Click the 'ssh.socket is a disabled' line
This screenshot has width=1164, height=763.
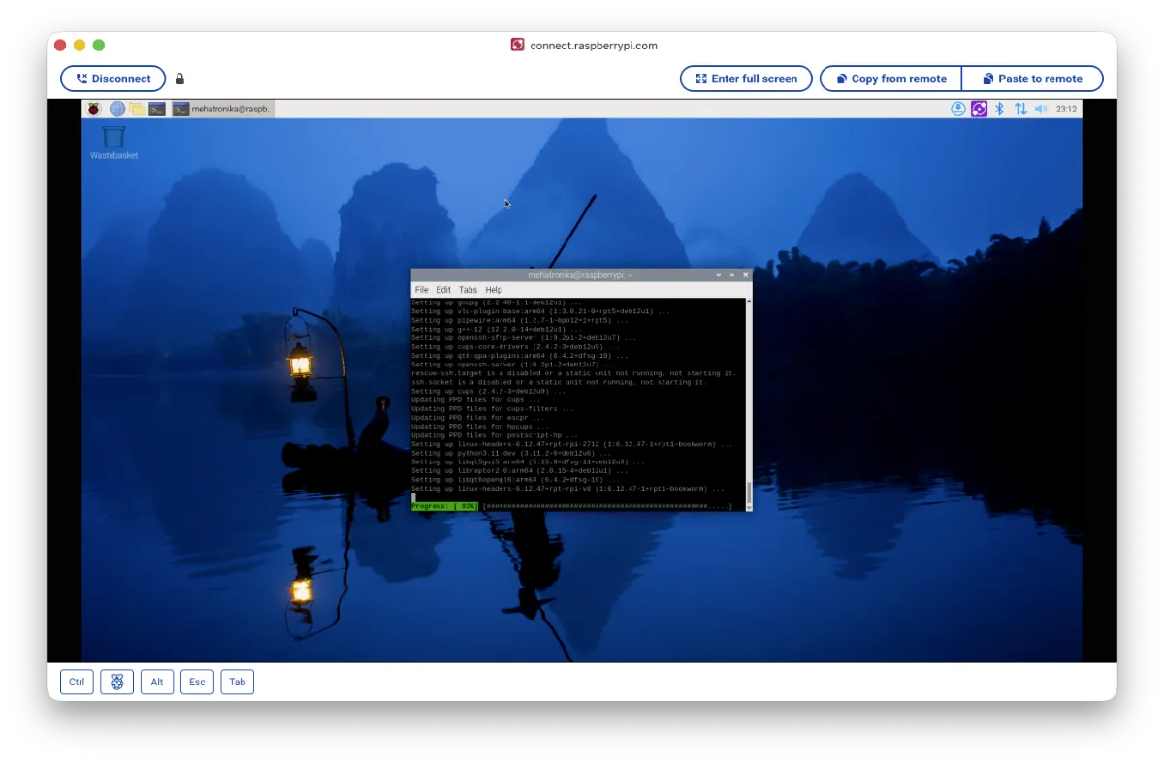559,382
